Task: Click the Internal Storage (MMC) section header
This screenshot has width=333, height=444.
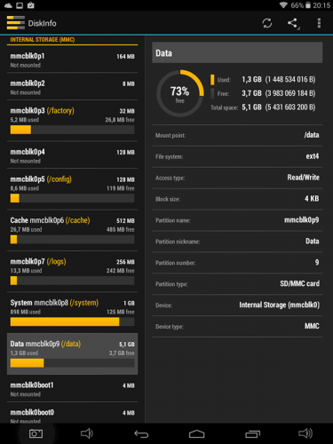Action: click(72, 40)
